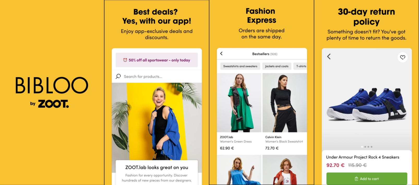The width and height of the screenshot is (419, 185).
Task: Open the Calvin Klein Black Sweatshirt image
Action: pyautogui.click(x=285, y=103)
